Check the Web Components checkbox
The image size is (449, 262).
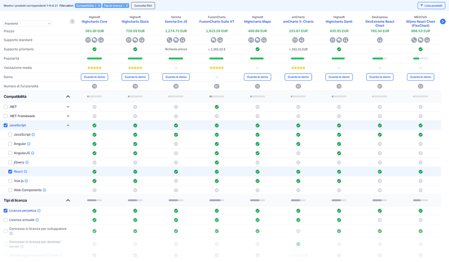pos(10,190)
